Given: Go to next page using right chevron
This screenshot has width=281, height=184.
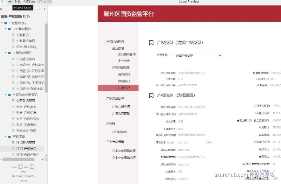Looking at the screenshot, I should pos(45,9).
